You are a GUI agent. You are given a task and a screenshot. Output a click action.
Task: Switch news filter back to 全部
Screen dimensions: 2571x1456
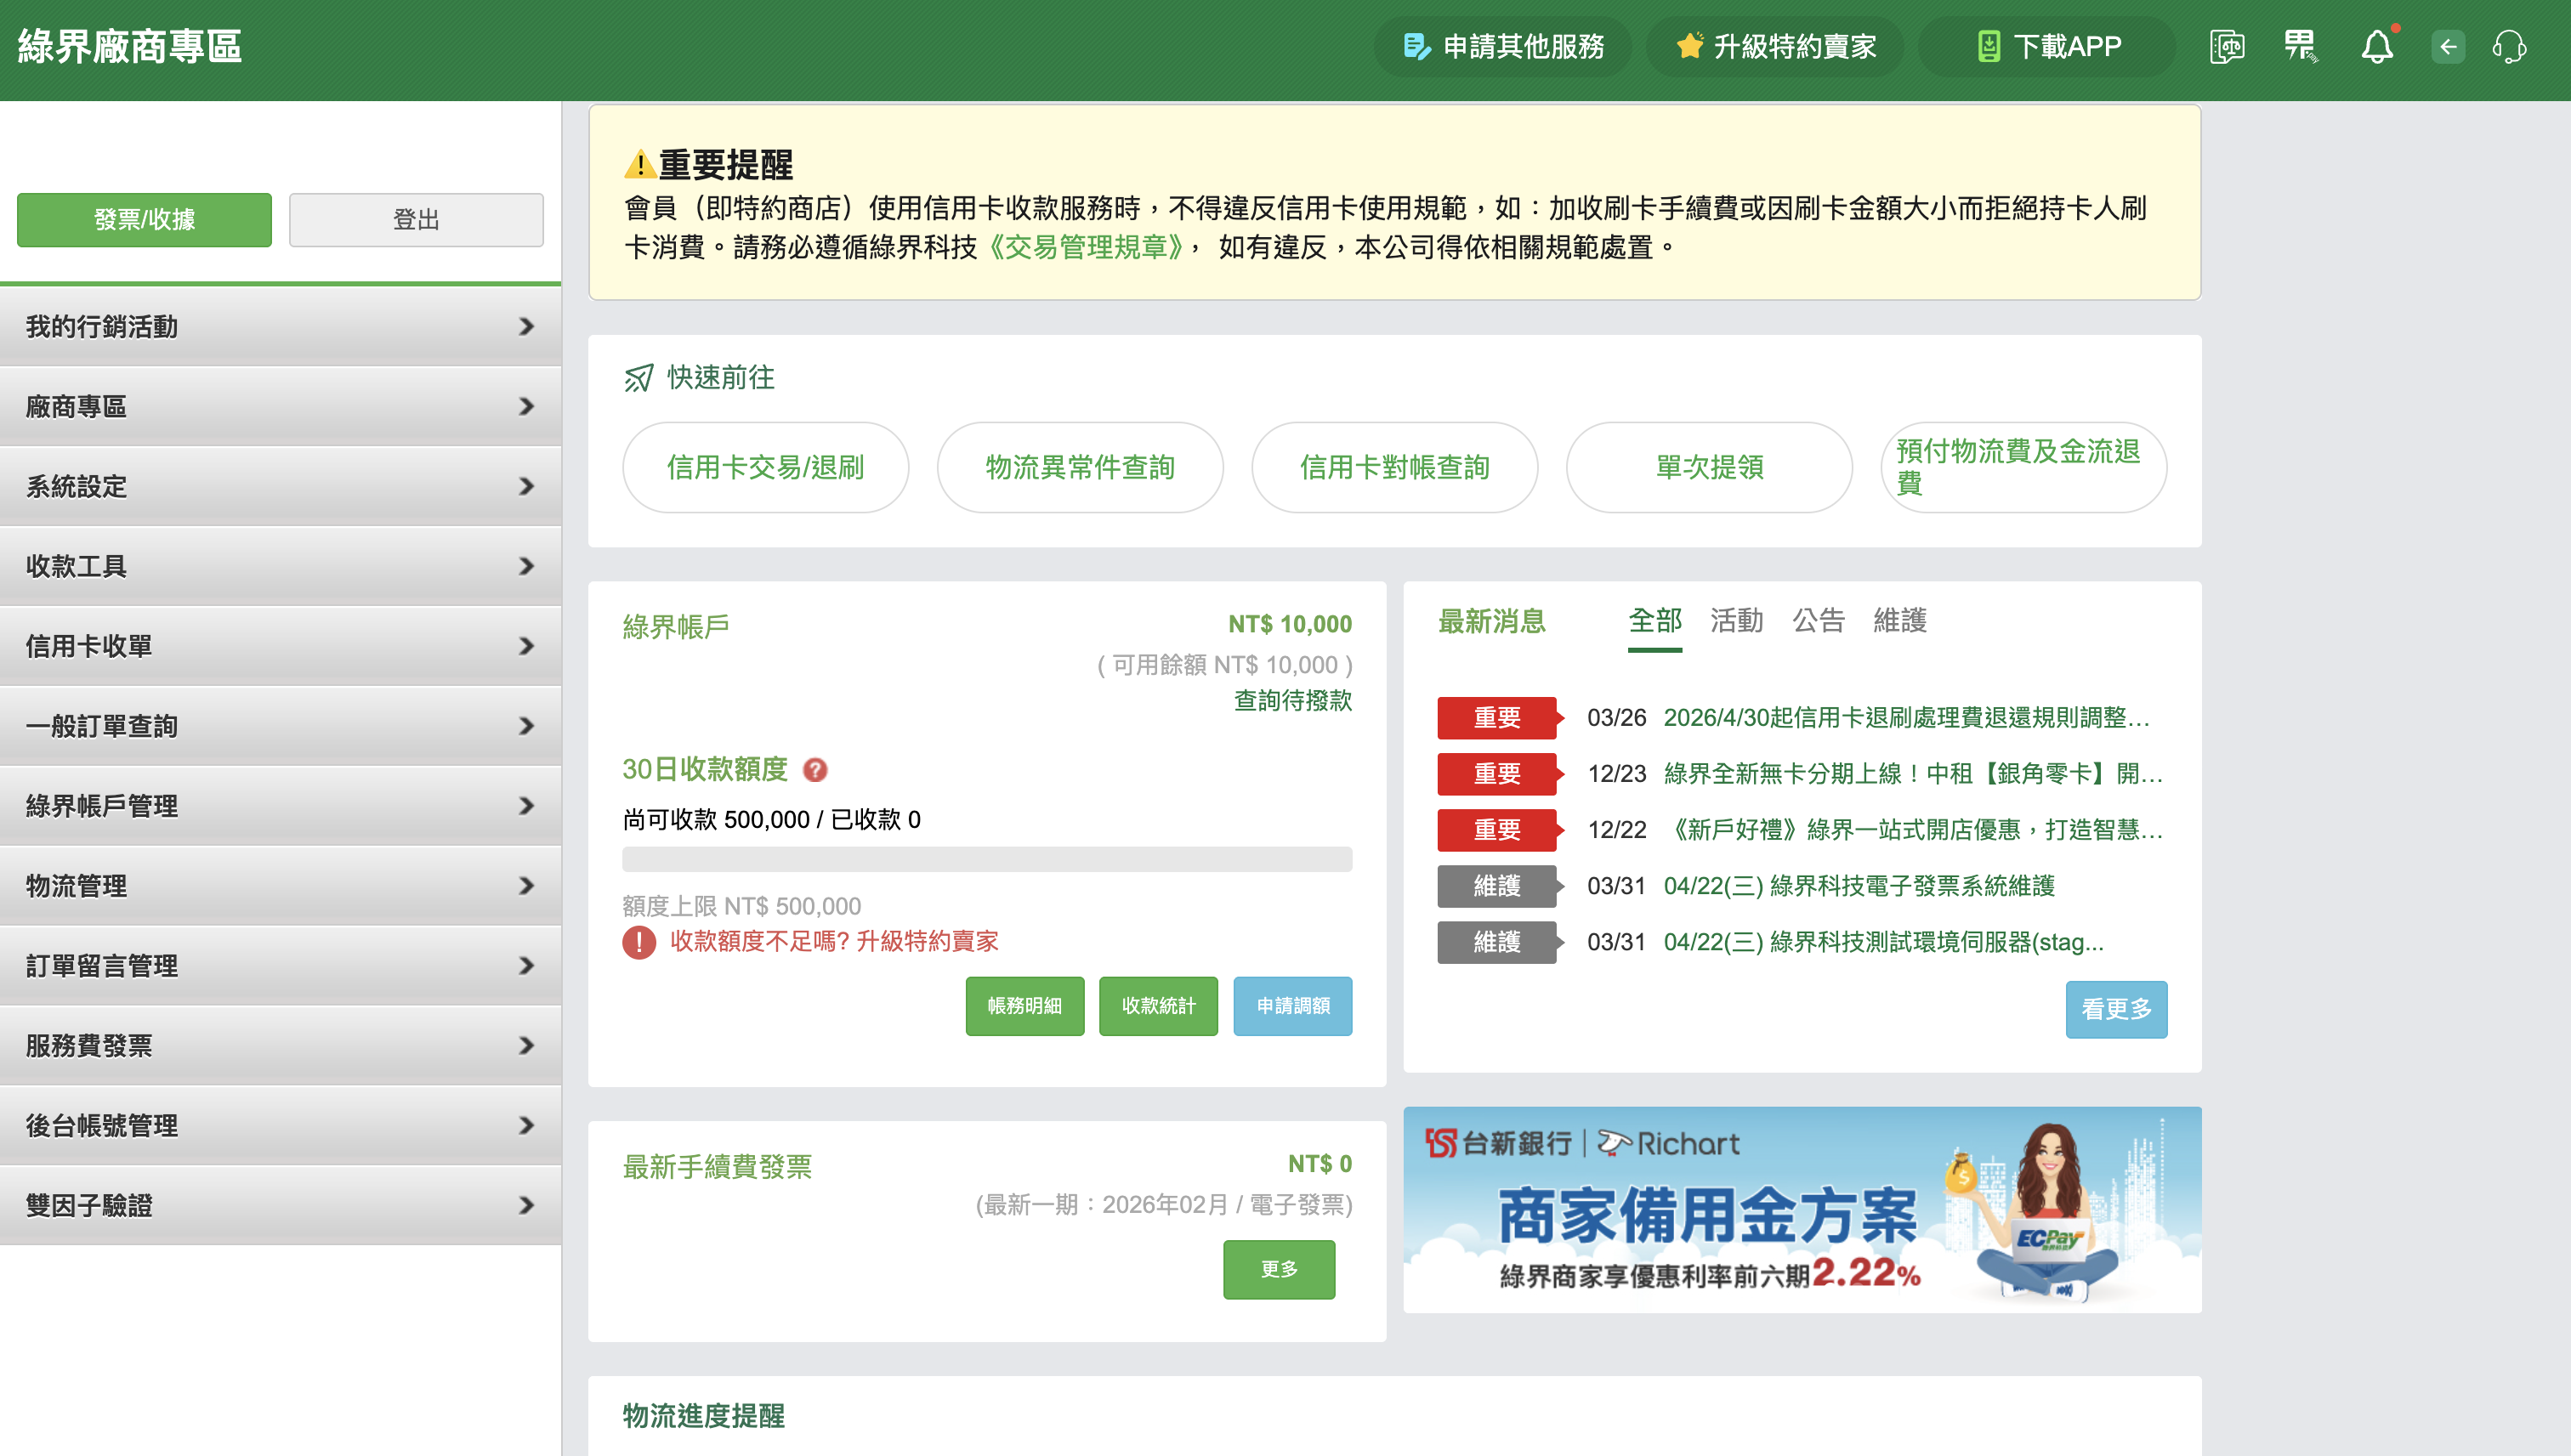(x=1656, y=621)
